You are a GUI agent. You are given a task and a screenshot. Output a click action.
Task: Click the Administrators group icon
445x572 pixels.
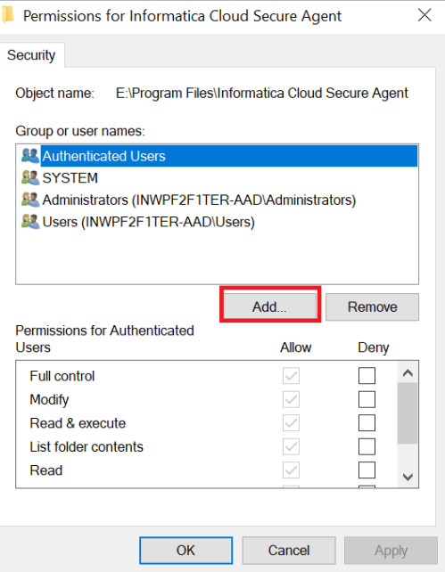click(x=30, y=200)
